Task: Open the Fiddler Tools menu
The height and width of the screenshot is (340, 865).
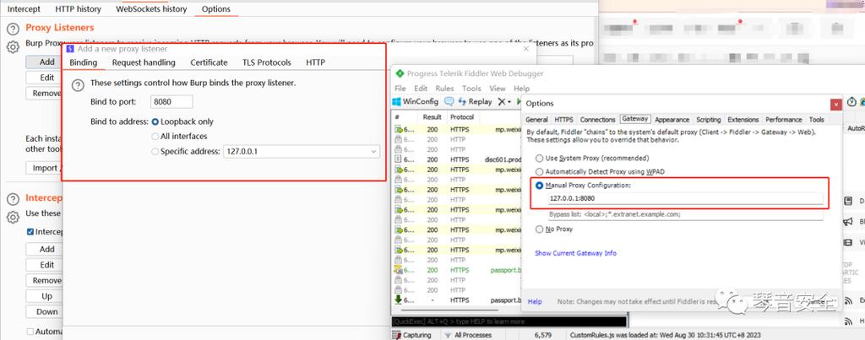Action: click(x=471, y=89)
